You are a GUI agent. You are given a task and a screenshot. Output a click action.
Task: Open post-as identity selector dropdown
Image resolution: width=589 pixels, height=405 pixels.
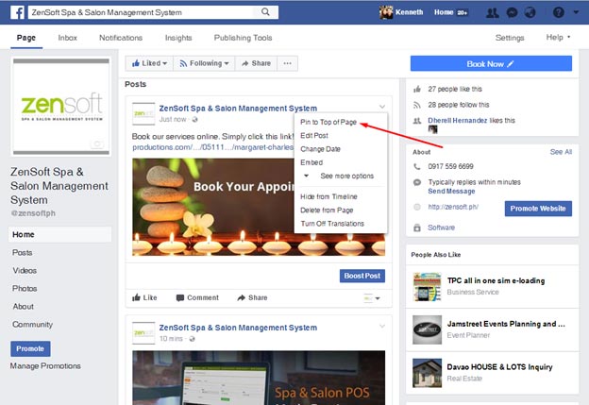372,298
